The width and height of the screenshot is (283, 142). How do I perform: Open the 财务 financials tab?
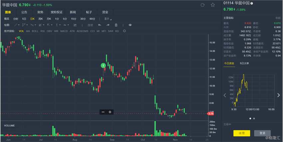pyautogui.click(x=40, y=12)
